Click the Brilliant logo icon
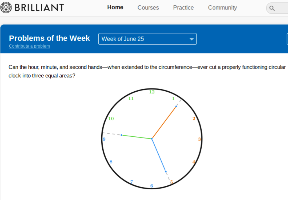The image size is (288, 200). click(6, 8)
